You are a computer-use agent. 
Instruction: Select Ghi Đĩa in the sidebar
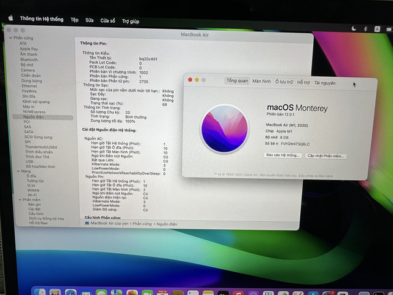[29, 96]
